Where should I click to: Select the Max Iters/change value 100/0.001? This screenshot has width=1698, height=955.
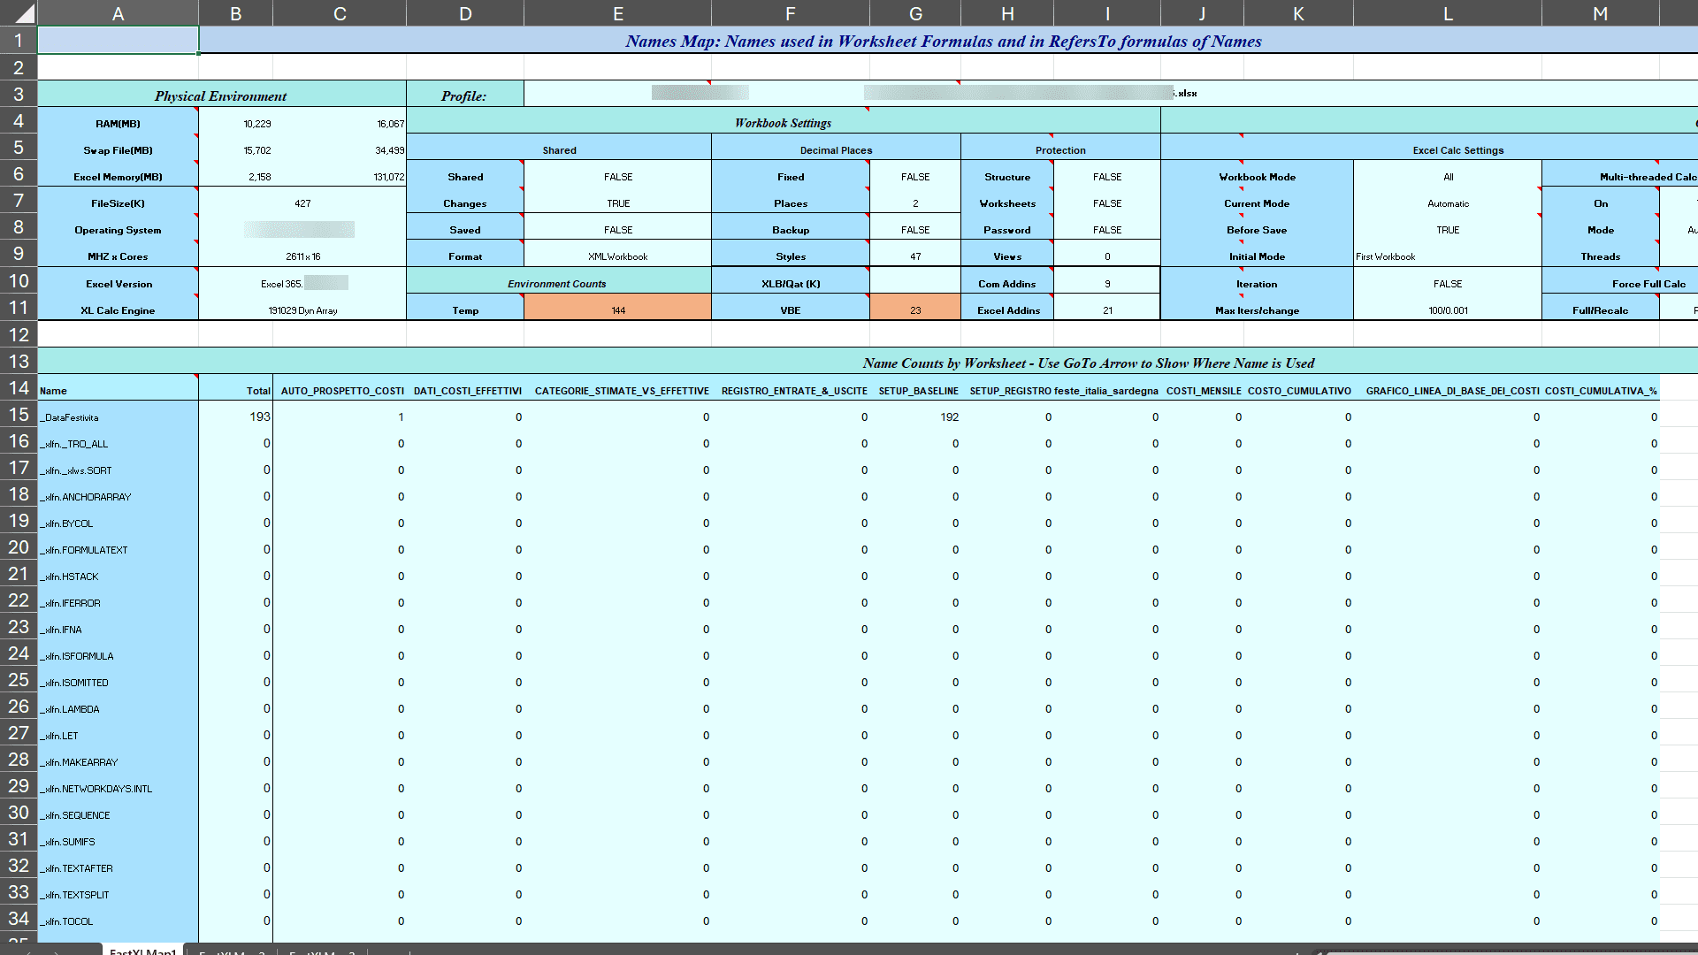tap(1447, 309)
